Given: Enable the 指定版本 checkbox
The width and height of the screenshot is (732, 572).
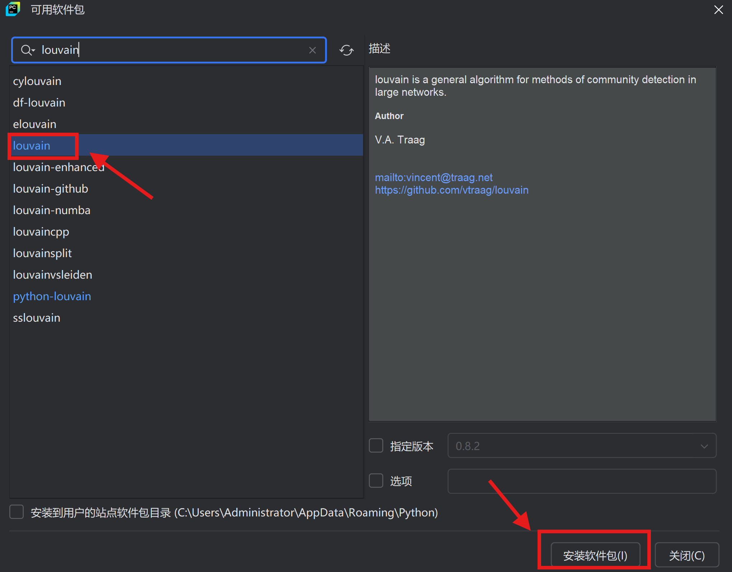Looking at the screenshot, I should [x=376, y=445].
